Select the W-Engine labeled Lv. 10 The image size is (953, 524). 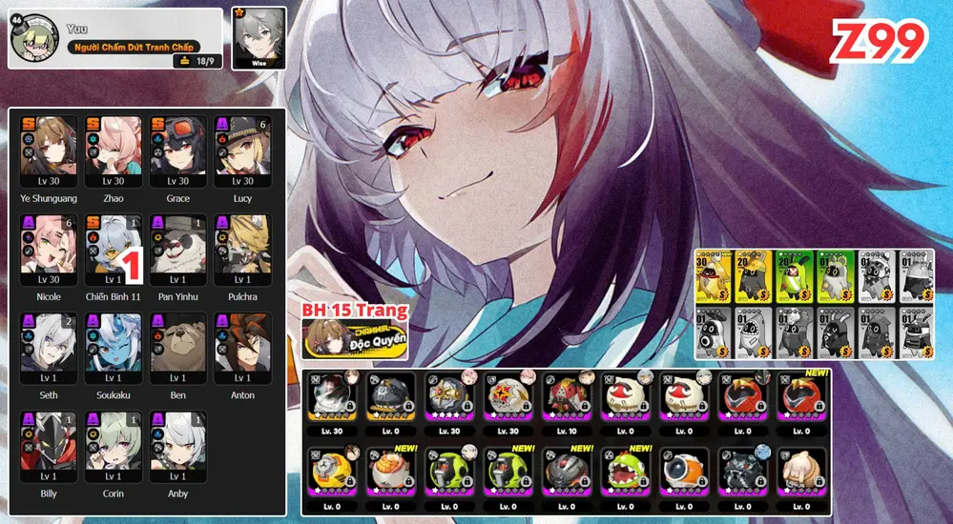[x=567, y=401]
